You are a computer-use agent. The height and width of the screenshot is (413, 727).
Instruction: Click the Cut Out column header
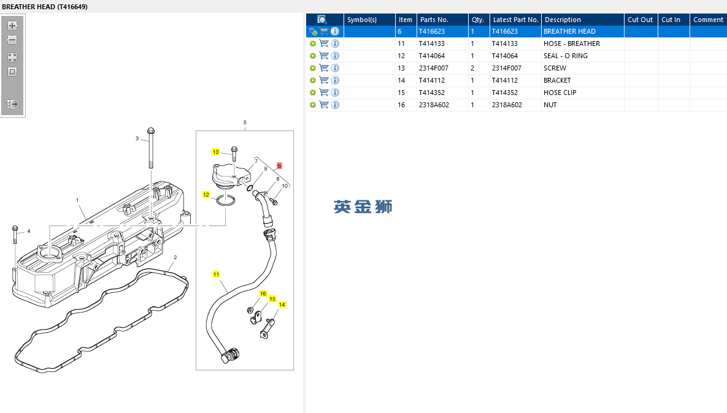[640, 20]
